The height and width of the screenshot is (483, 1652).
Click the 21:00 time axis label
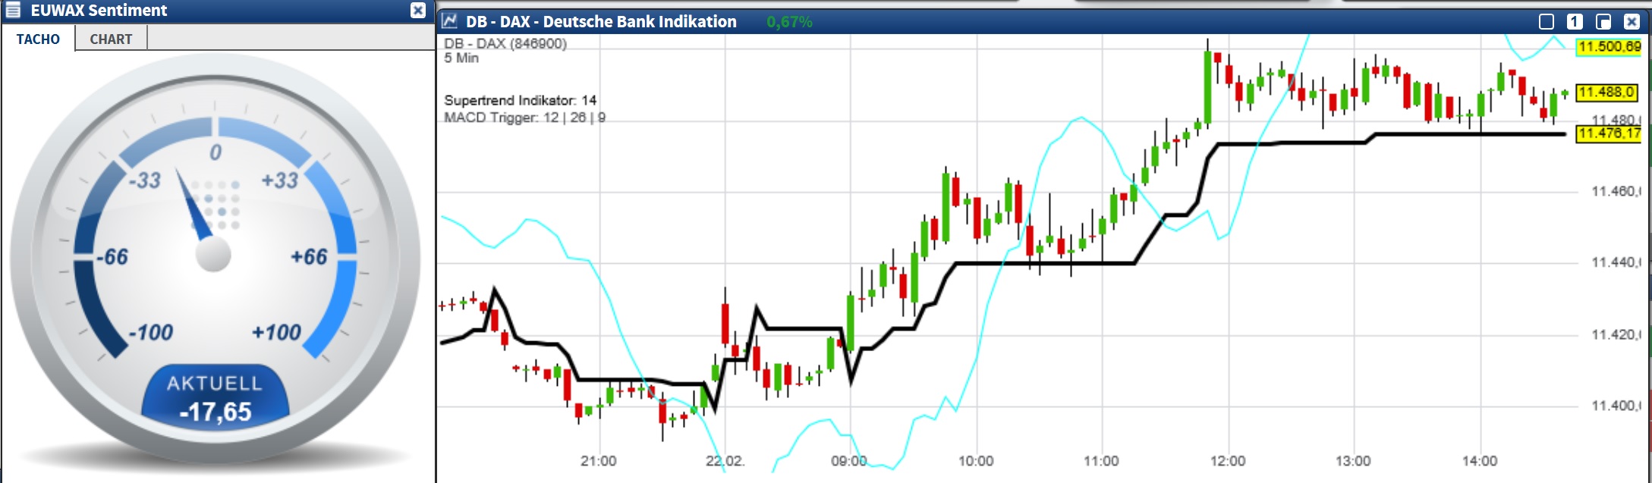coord(598,461)
